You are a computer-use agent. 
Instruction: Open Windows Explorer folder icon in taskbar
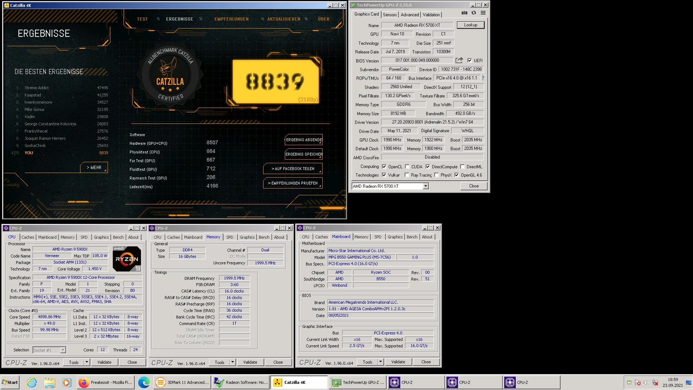tap(49, 382)
